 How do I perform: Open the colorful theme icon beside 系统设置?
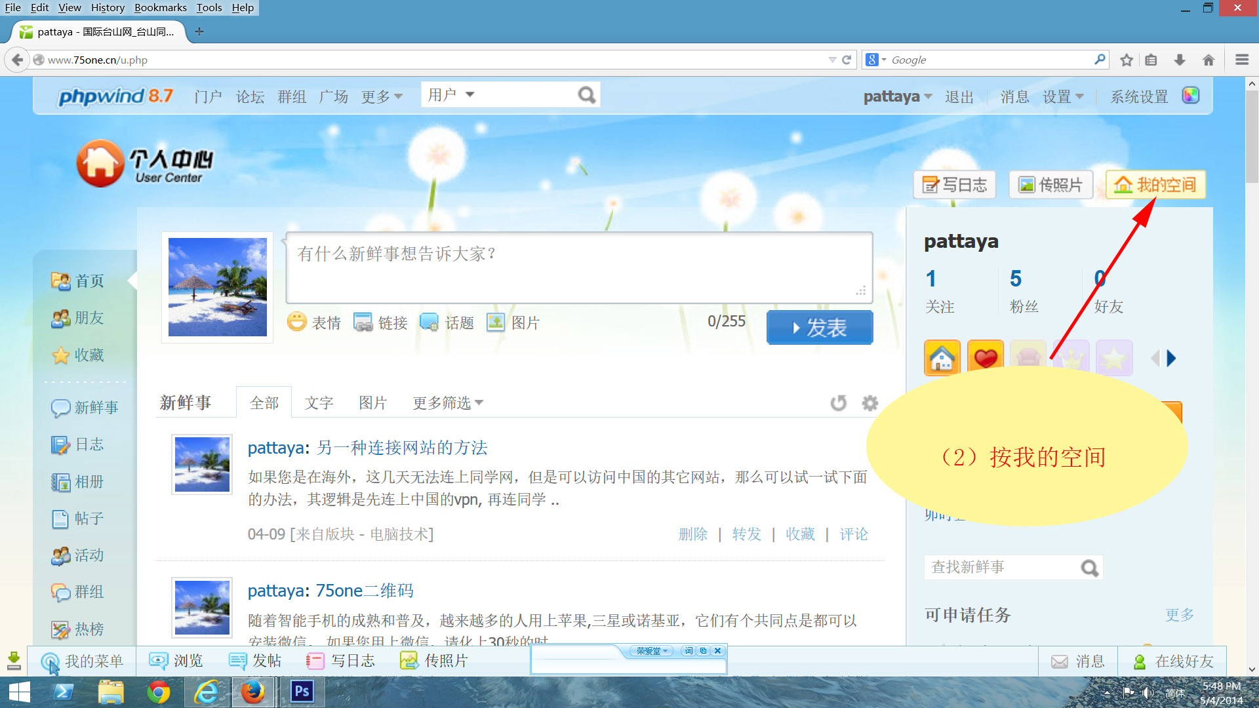tap(1191, 96)
